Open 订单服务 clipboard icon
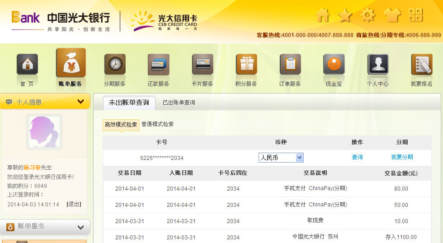This screenshot has width=443, height=243. [290, 65]
